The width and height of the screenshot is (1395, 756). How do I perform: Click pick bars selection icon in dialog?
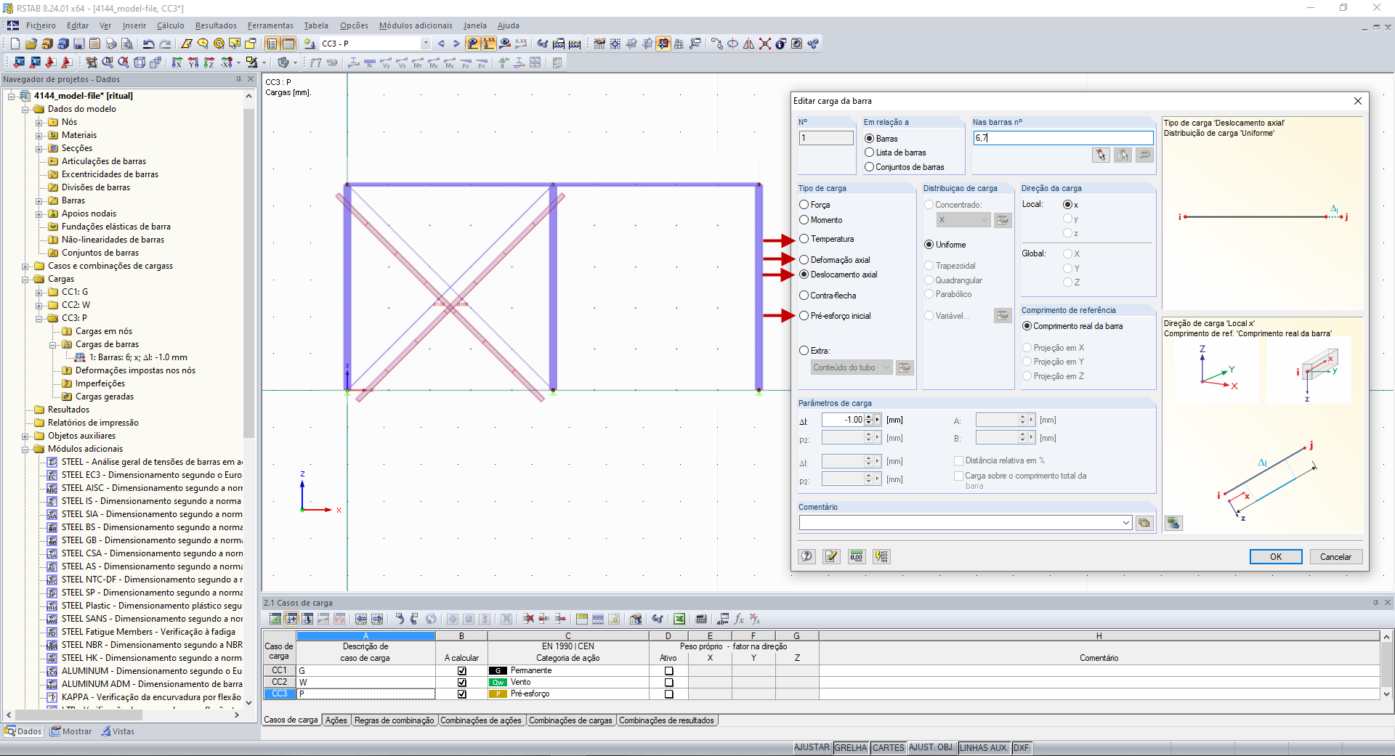point(1101,155)
